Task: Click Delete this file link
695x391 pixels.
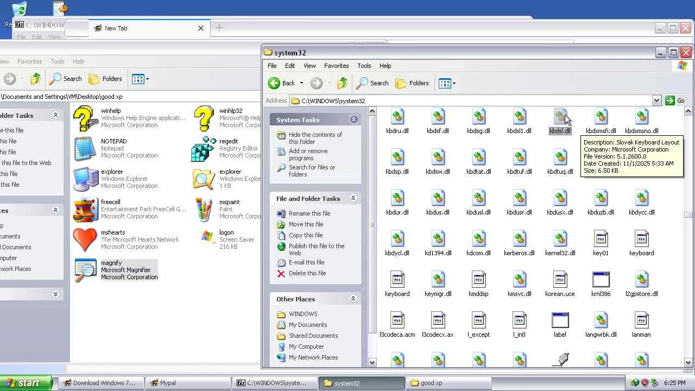Action: coord(307,273)
